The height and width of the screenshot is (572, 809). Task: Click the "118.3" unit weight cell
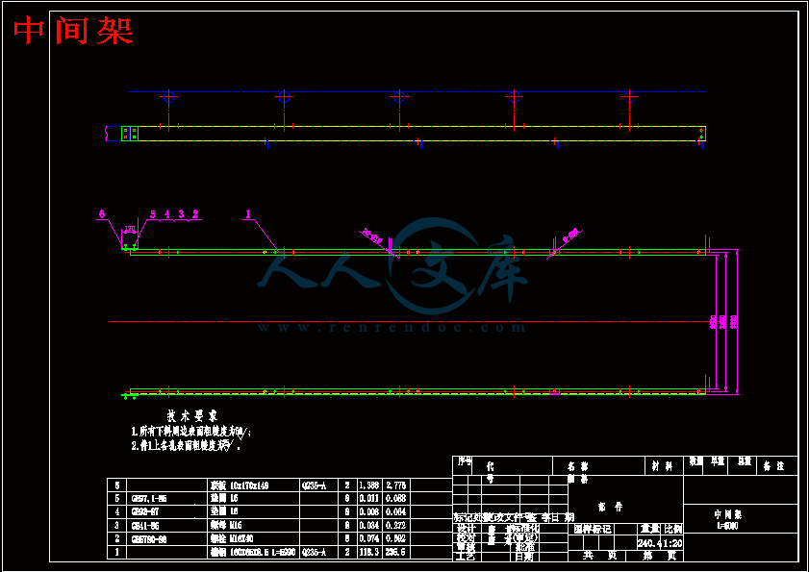pyautogui.click(x=368, y=553)
